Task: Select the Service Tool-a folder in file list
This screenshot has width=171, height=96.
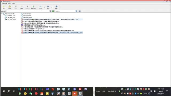Action: pyautogui.click(x=28, y=18)
